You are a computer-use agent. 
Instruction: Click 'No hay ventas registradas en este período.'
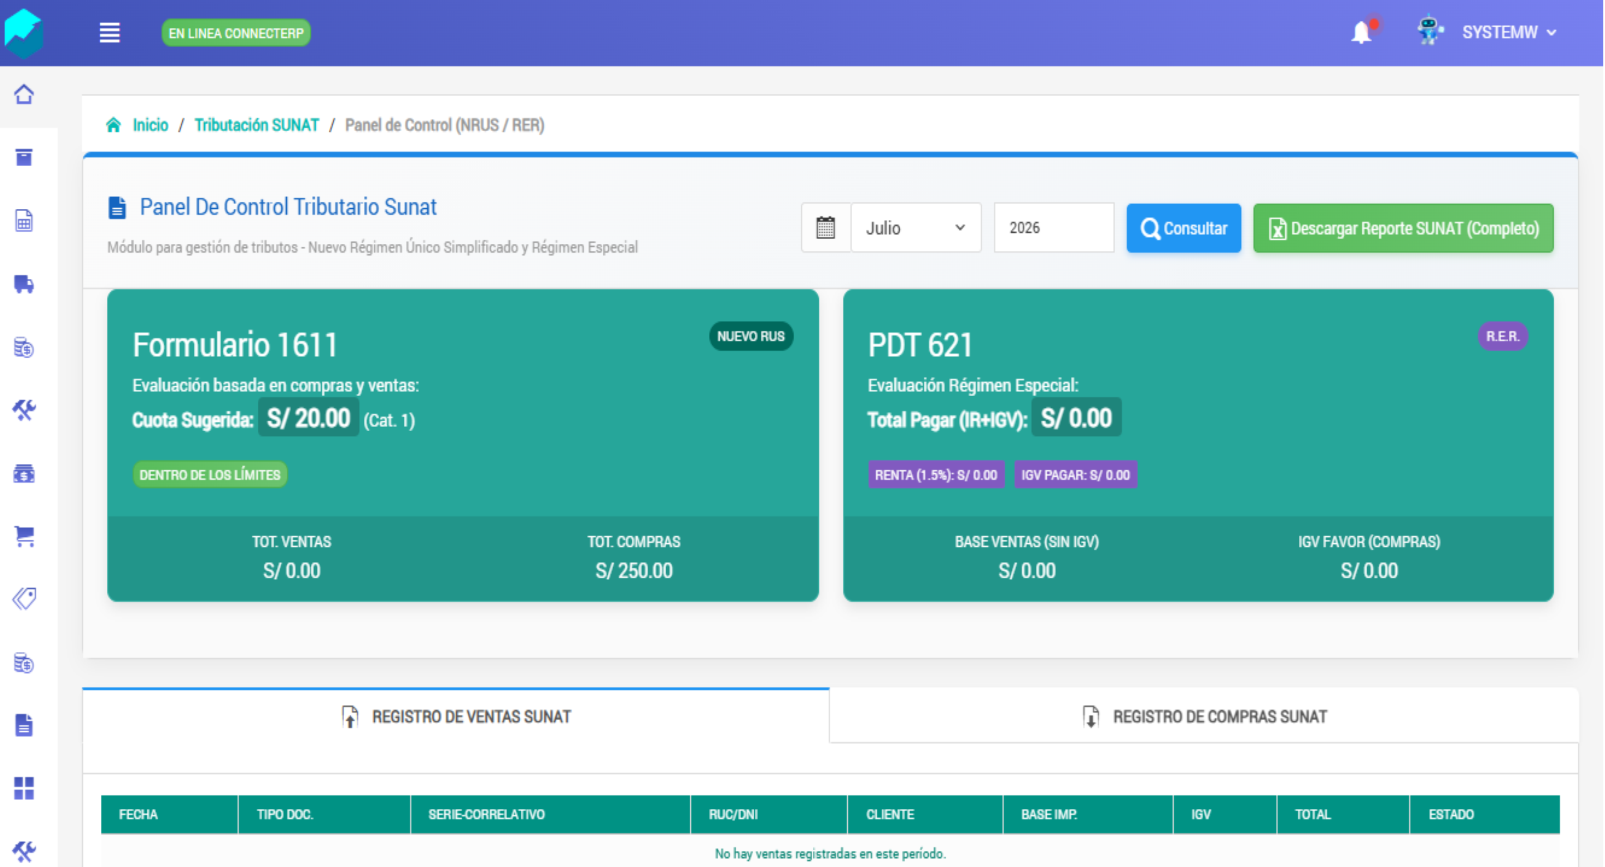(x=830, y=854)
